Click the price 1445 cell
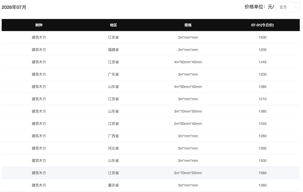 262,62
